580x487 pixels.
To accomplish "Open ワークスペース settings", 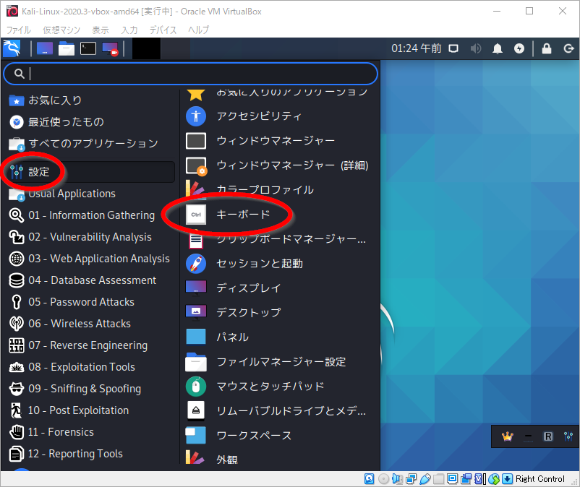I will (281, 435).
